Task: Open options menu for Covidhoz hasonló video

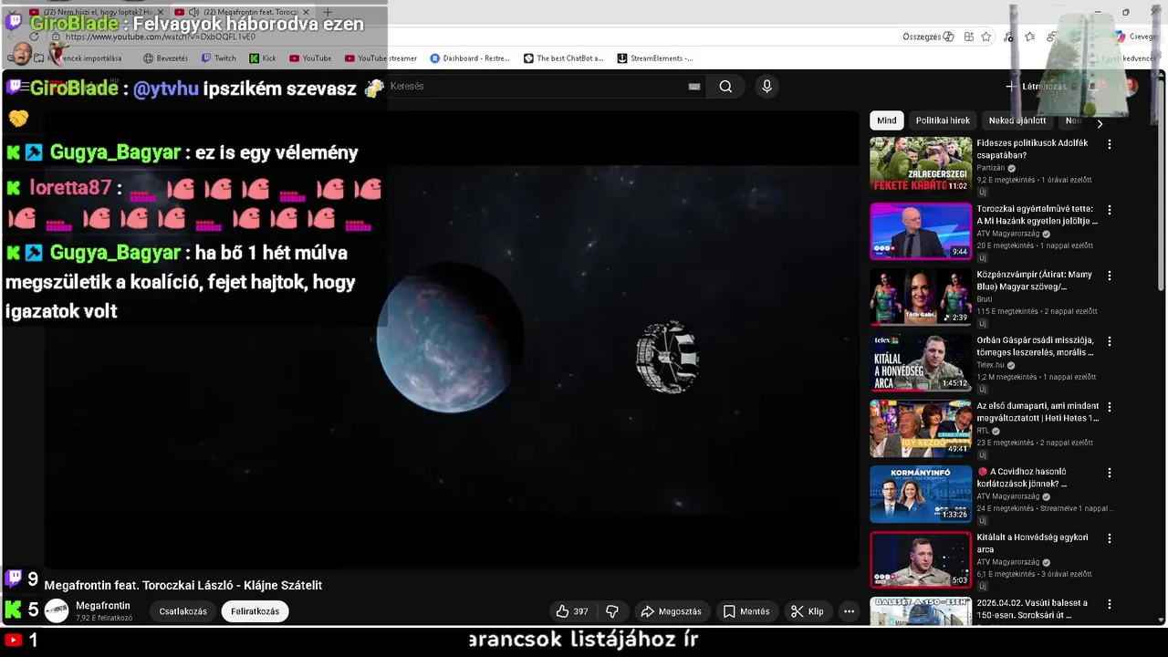Action: tap(1110, 473)
